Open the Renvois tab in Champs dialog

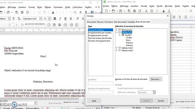point(100,22)
